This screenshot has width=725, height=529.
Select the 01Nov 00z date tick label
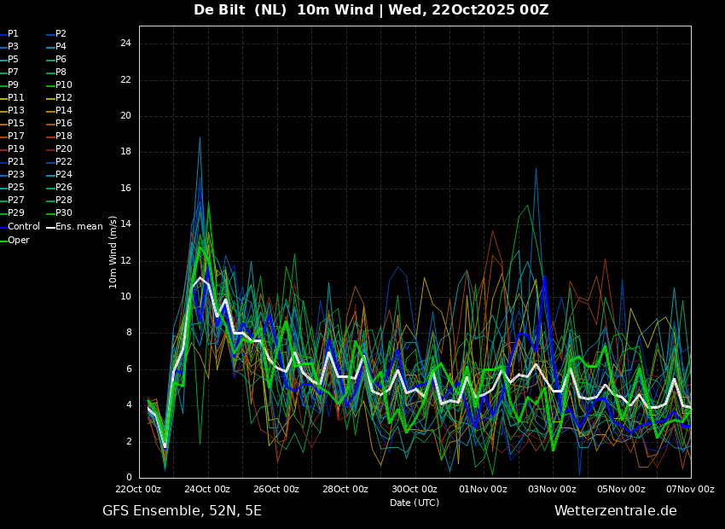click(483, 490)
